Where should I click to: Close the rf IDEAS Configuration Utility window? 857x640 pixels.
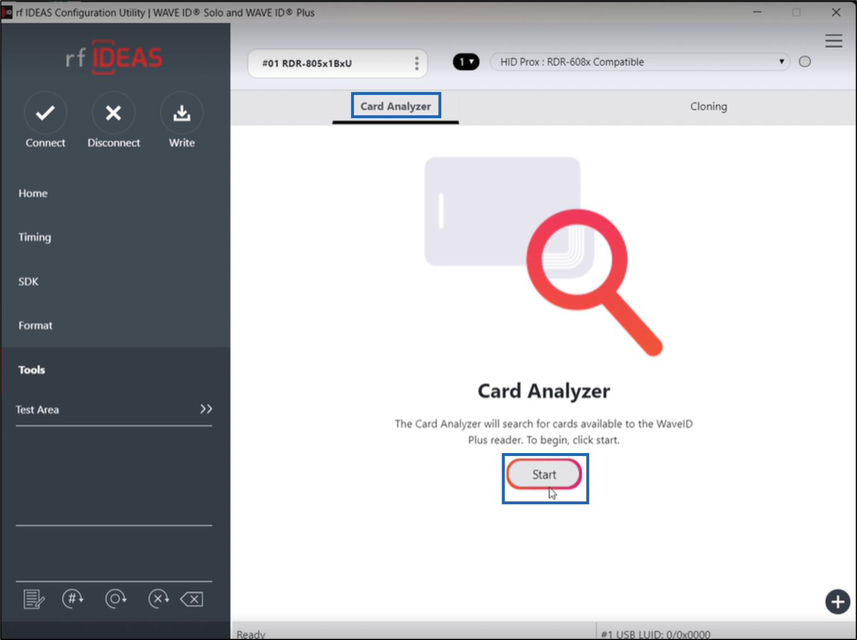[836, 12]
